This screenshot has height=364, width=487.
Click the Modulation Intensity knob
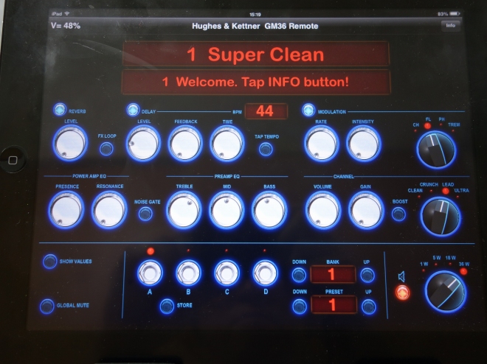(x=363, y=144)
